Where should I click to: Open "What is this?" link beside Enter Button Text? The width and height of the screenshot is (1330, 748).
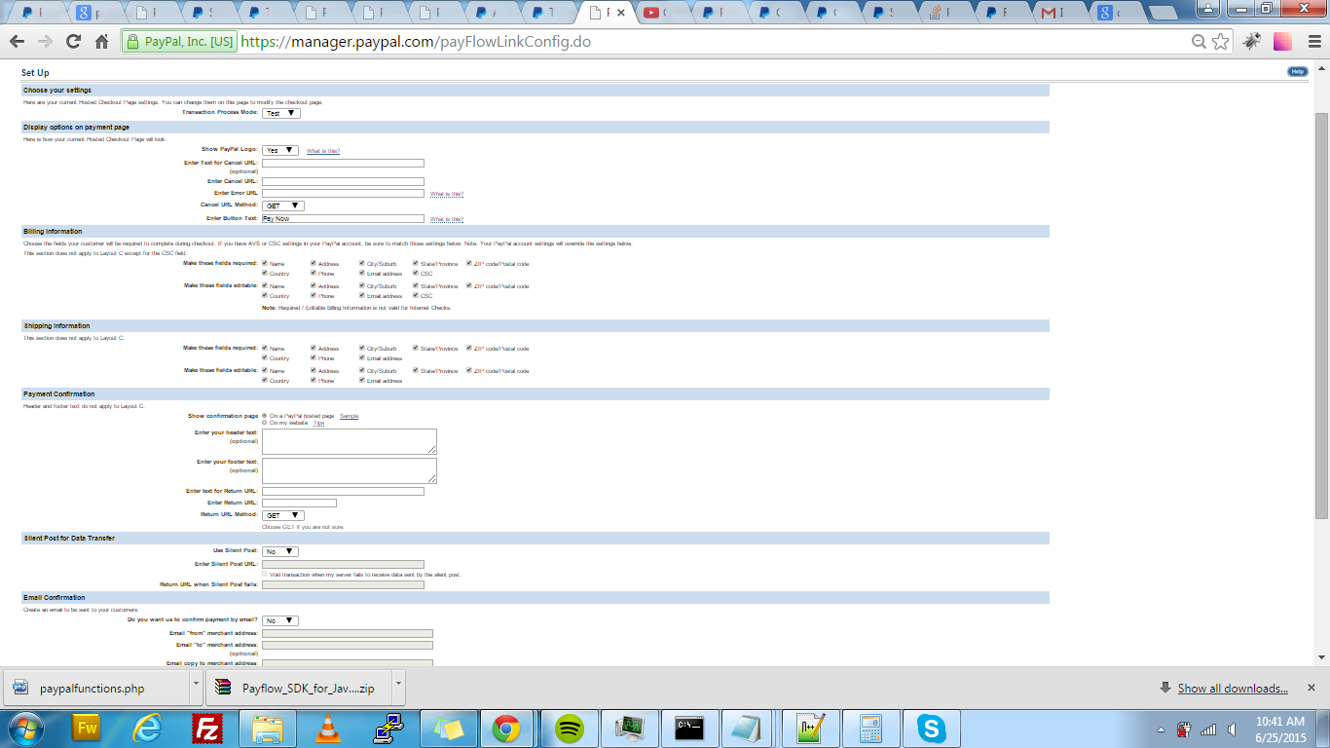447,219
